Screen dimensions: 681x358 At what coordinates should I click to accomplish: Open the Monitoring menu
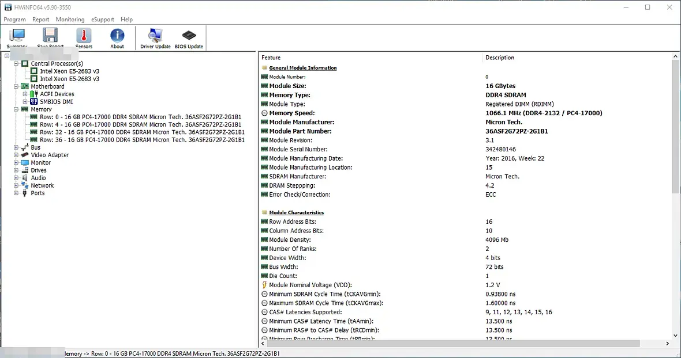pos(70,20)
